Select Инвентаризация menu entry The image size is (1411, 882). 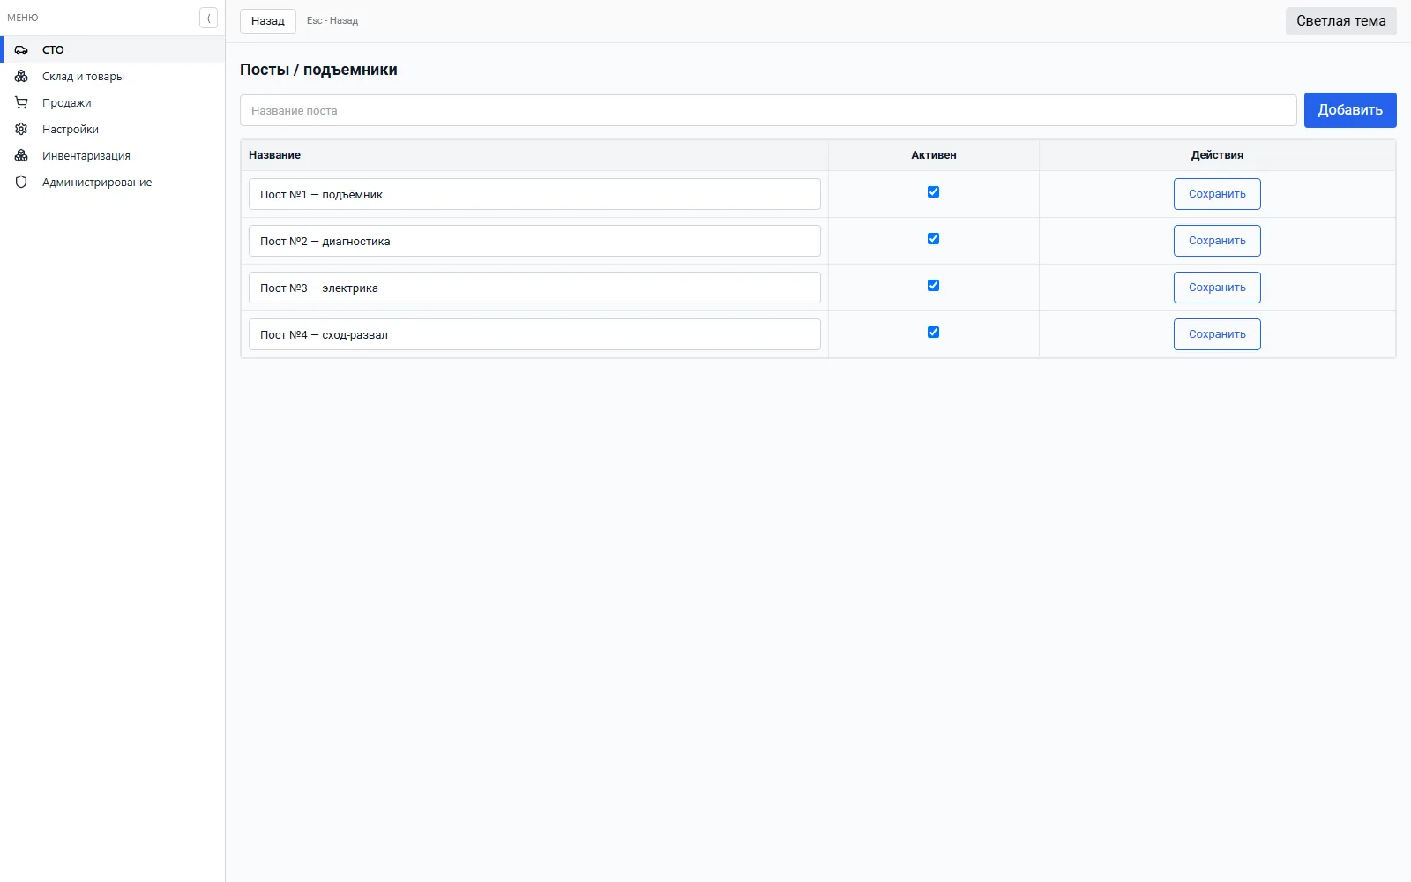pyautogui.click(x=113, y=156)
